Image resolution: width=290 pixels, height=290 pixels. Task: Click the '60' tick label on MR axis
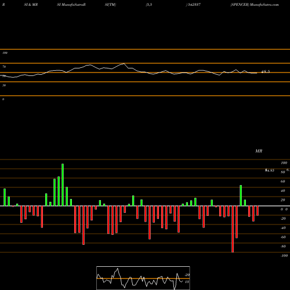[282, 182]
